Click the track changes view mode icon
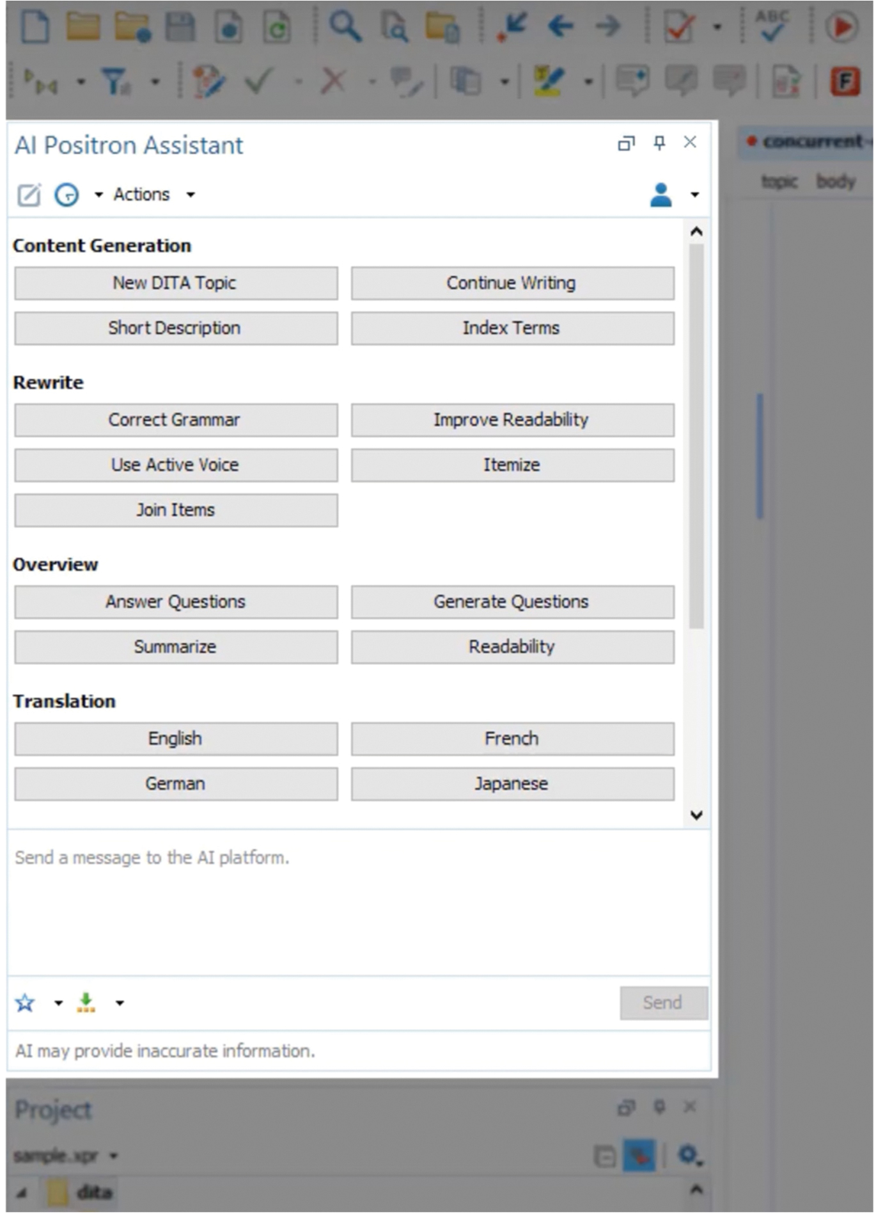 point(465,82)
